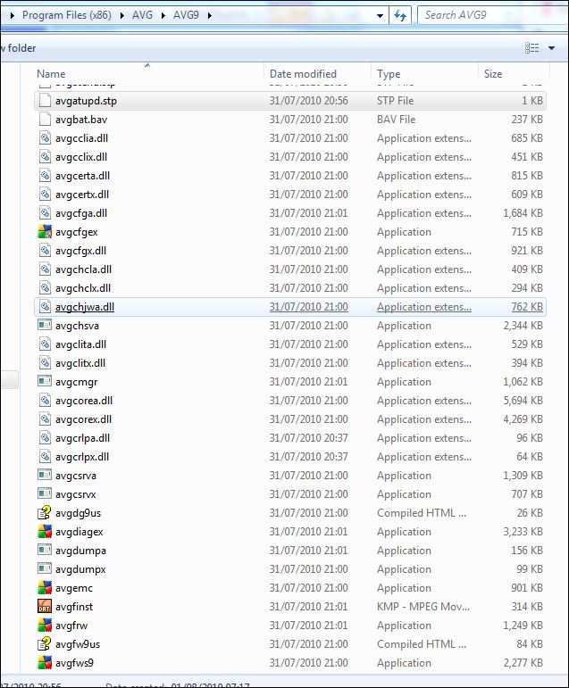Click the 5,694 KB size value
This screenshot has height=688, width=569.
tap(523, 400)
